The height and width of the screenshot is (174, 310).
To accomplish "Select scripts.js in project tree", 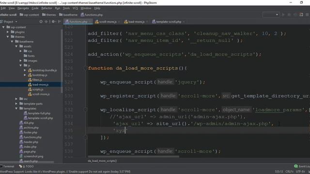I will [x=36, y=89].
